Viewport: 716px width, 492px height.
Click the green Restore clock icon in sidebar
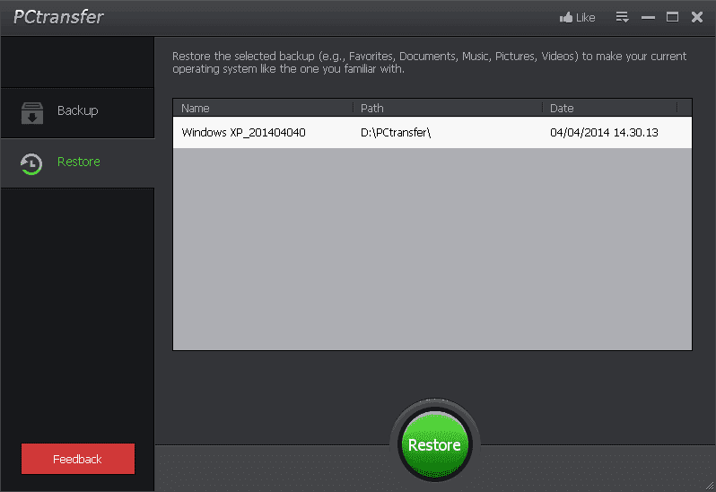tap(32, 163)
